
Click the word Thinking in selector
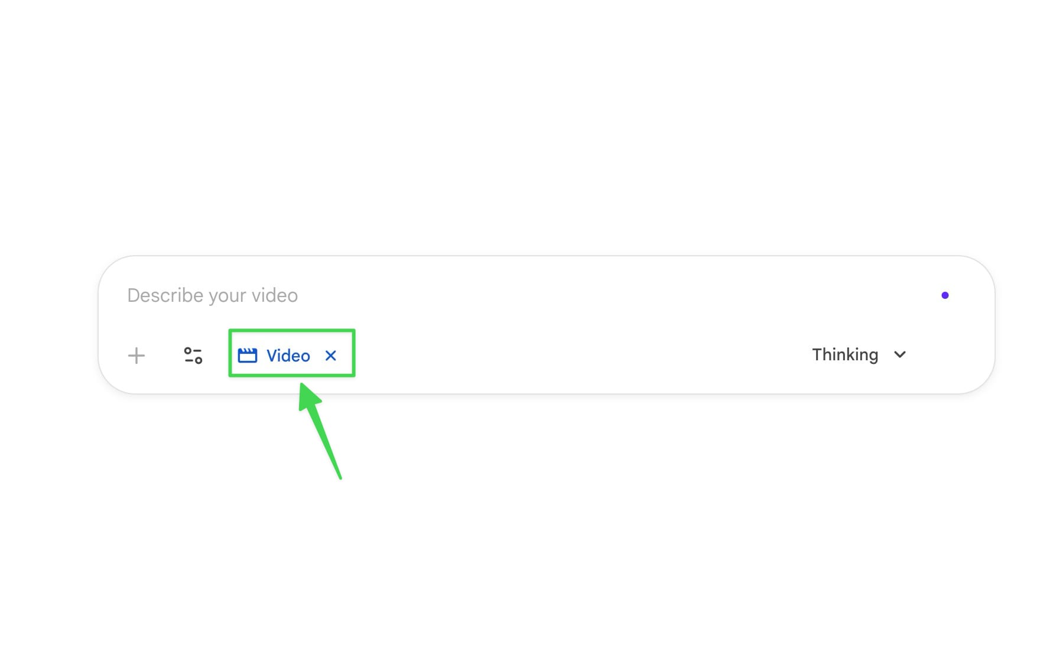click(x=845, y=354)
